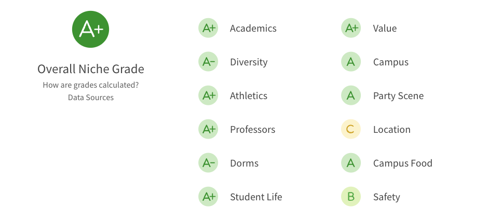Click the Academics A+ grade badge
This screenshot has height=220, width=502.
point(208,28)
